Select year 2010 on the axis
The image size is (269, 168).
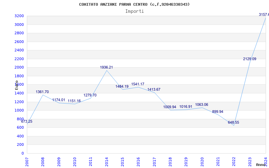tap(75, 162)
